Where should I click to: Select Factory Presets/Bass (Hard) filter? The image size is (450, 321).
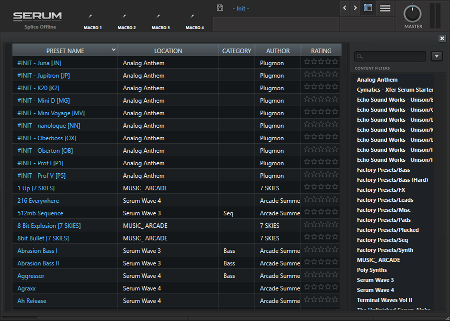click(x=392, y=180)
